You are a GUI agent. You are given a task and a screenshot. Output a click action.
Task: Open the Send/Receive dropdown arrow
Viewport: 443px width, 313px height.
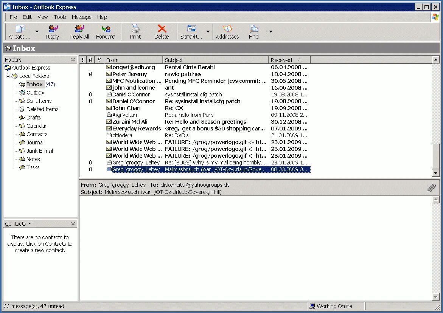tap(208, 32)
